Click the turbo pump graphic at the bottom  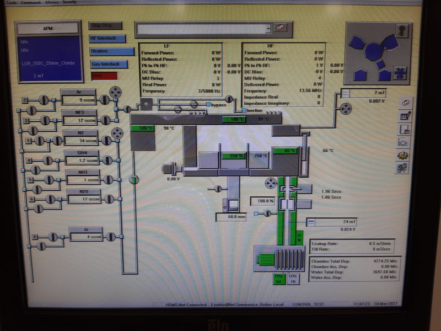[x=280, y=258]
